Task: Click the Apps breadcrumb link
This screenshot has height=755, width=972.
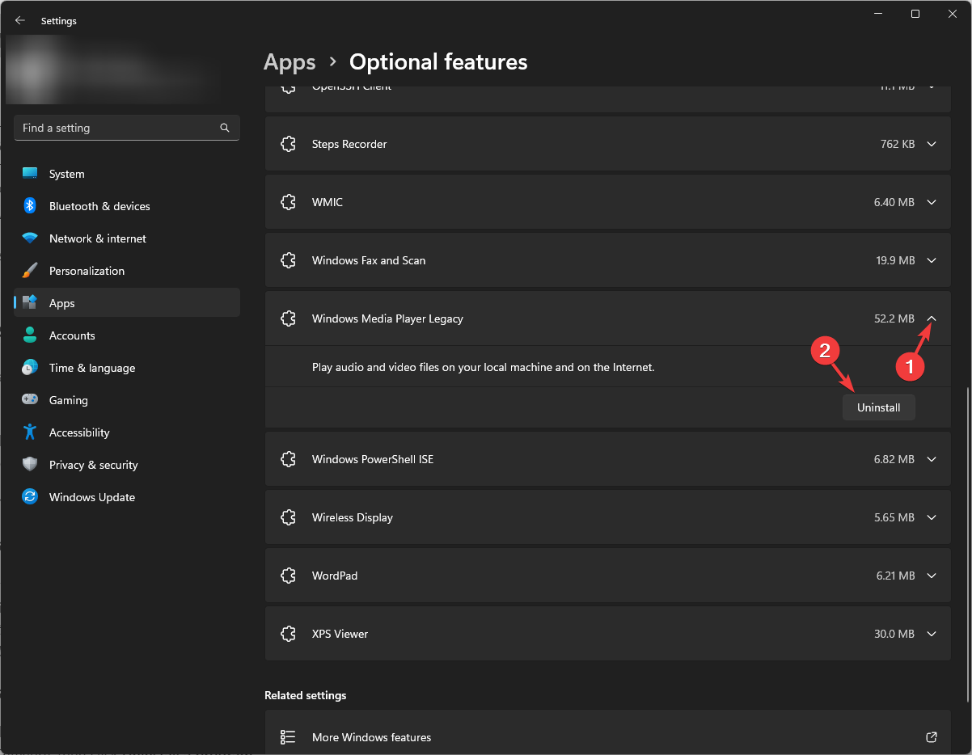Action: point(289,62)
